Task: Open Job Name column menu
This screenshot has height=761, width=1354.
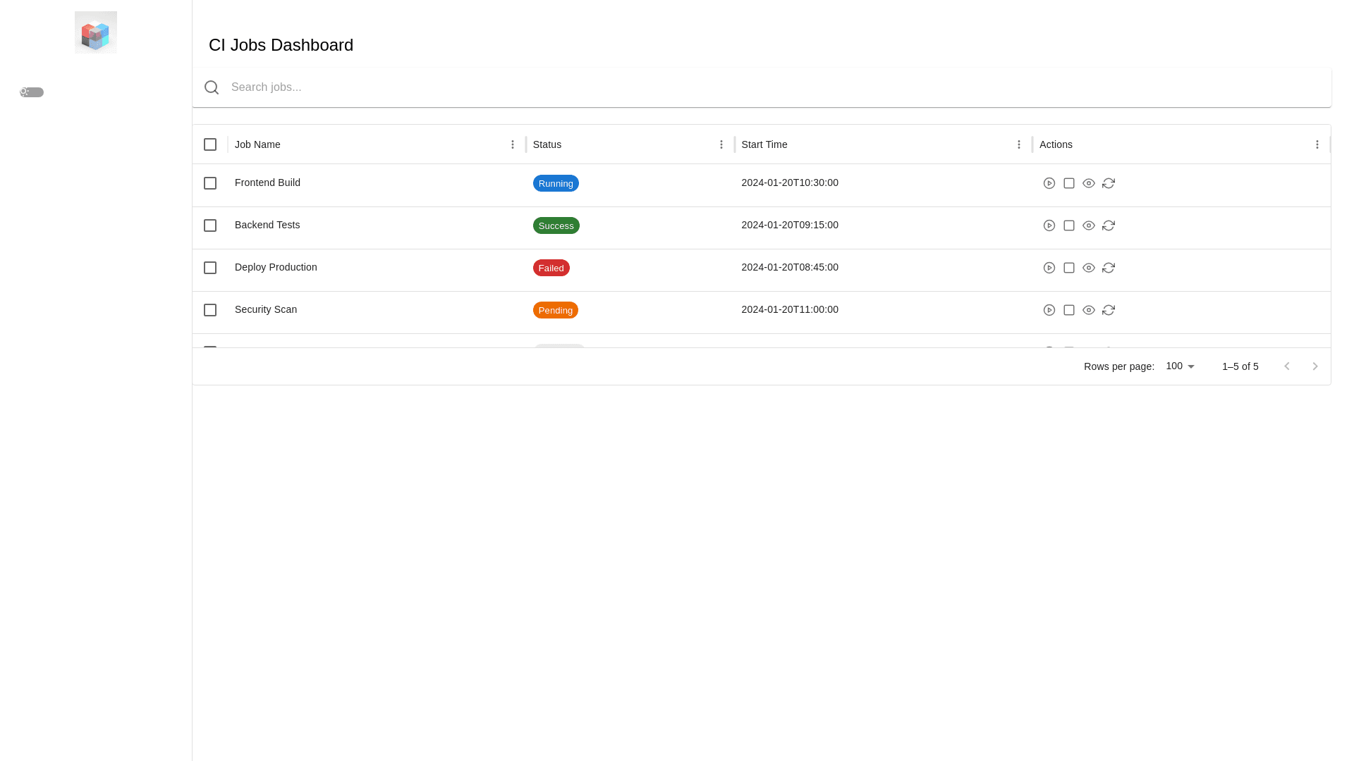Action: (513, 144)
